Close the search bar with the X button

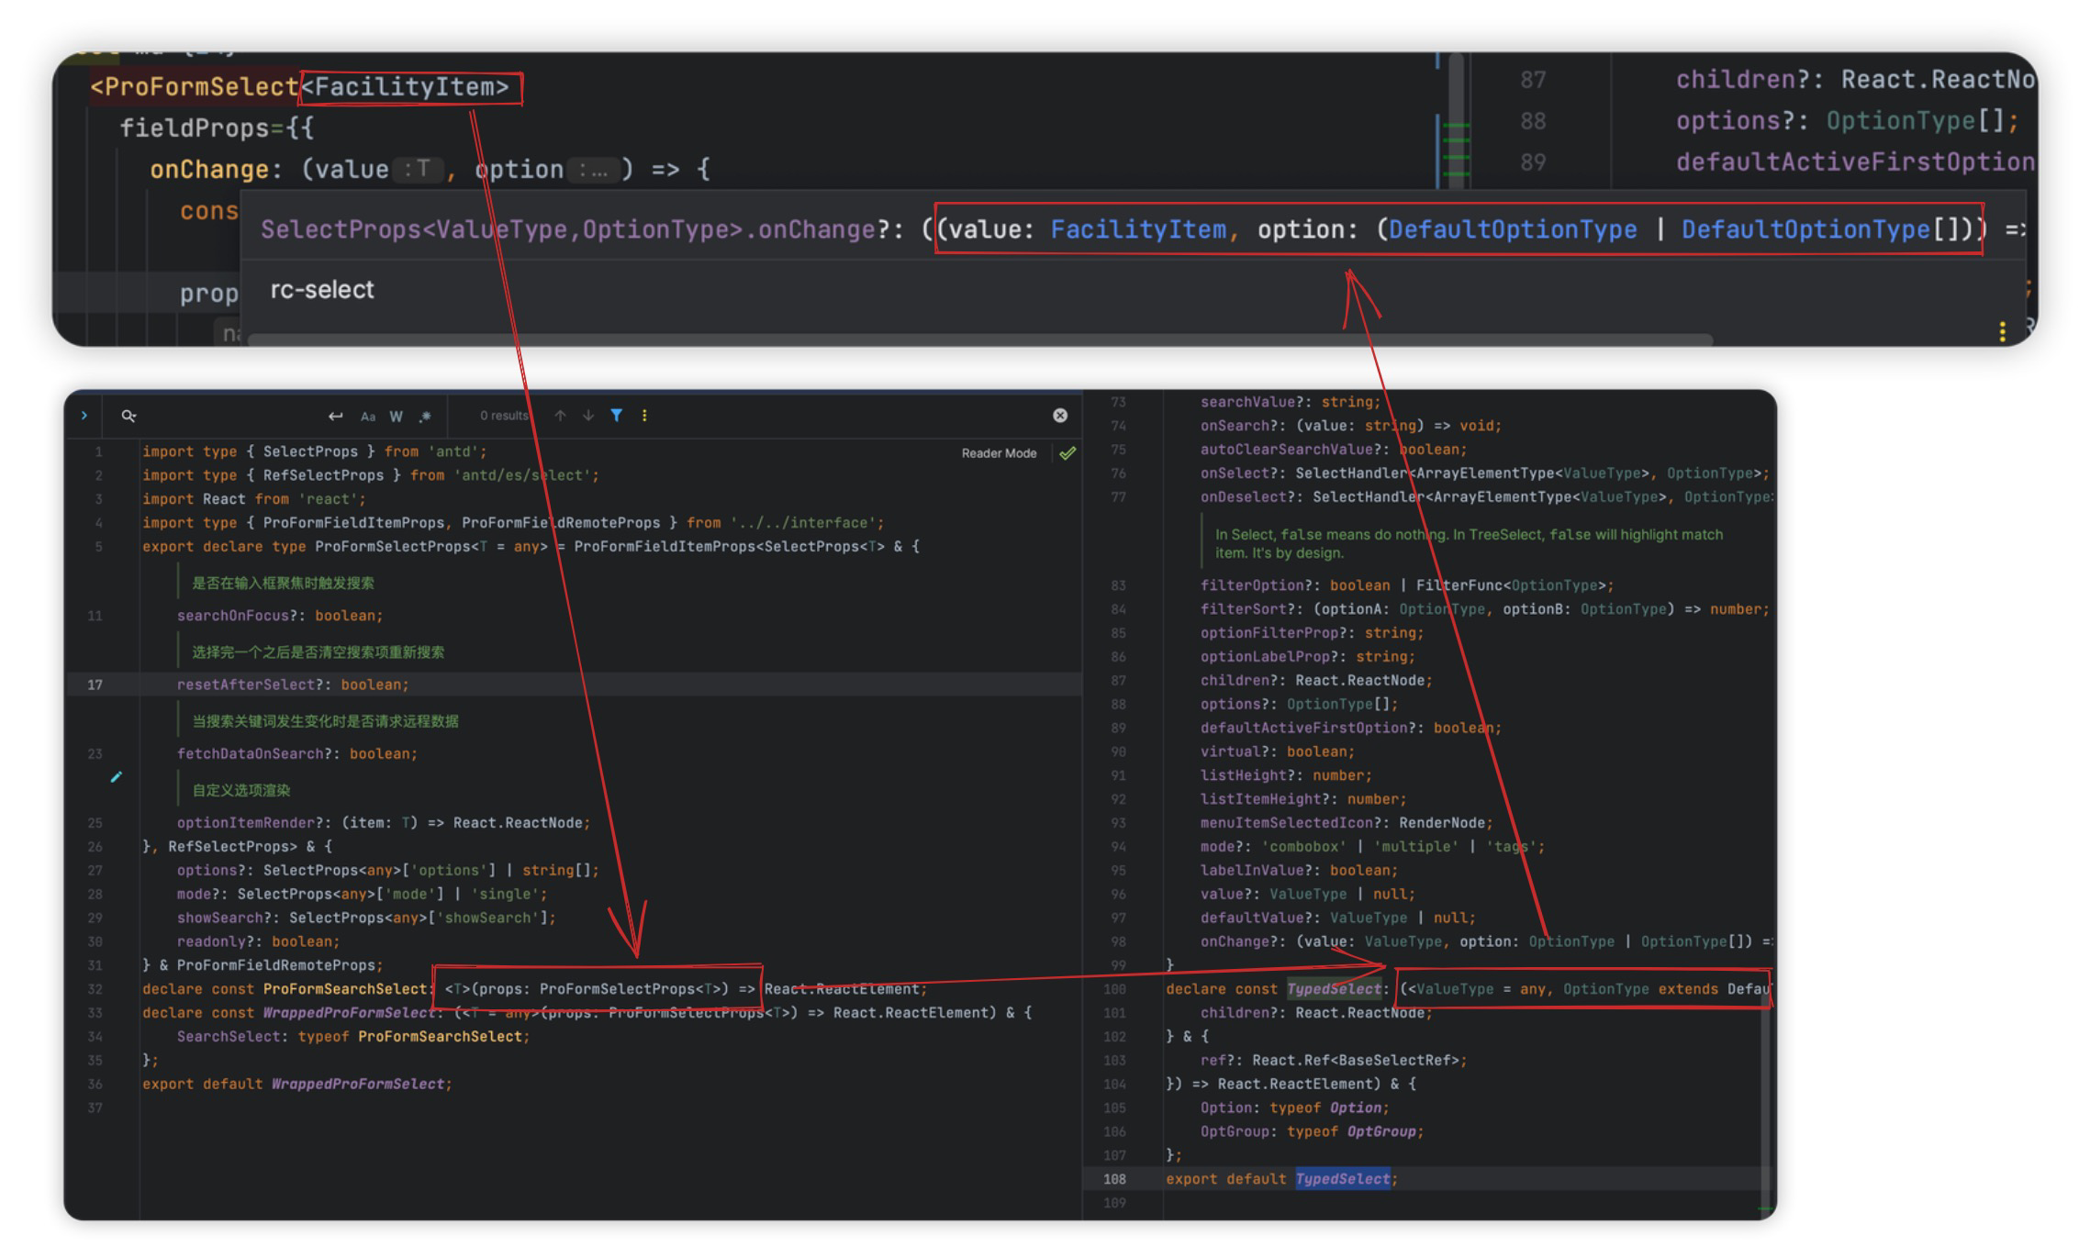click(1060, 415)
